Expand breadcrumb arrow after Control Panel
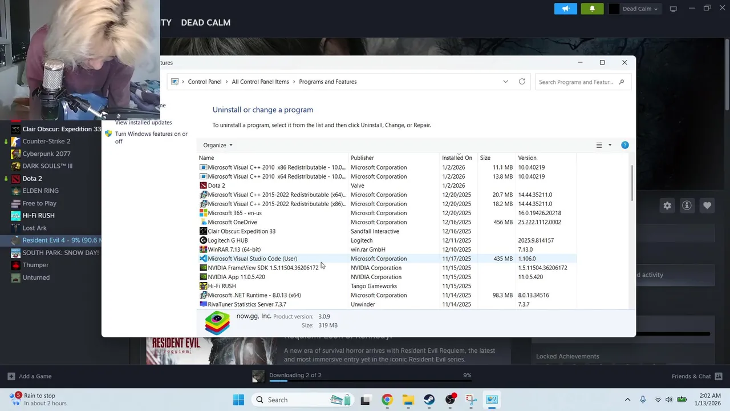730x411 pixels. (x=226, y=82)
